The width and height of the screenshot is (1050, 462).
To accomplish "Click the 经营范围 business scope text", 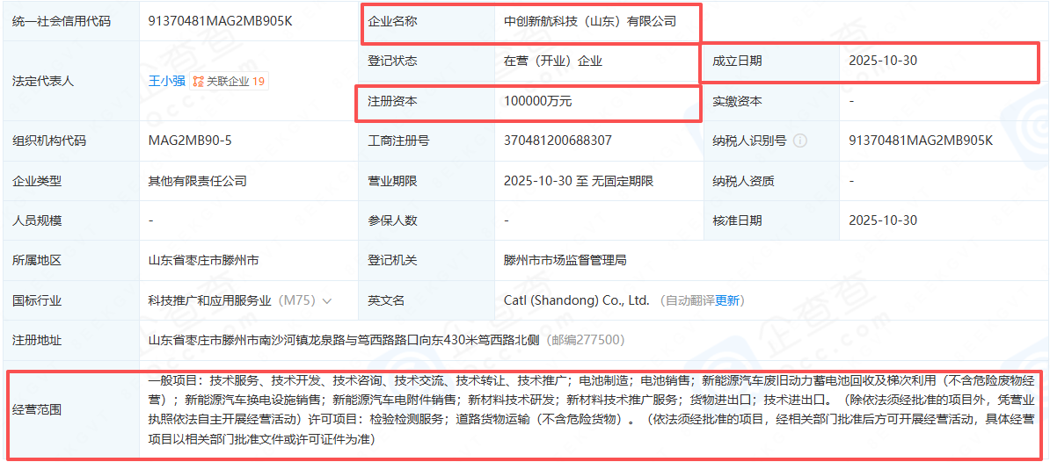I will 589,410.
